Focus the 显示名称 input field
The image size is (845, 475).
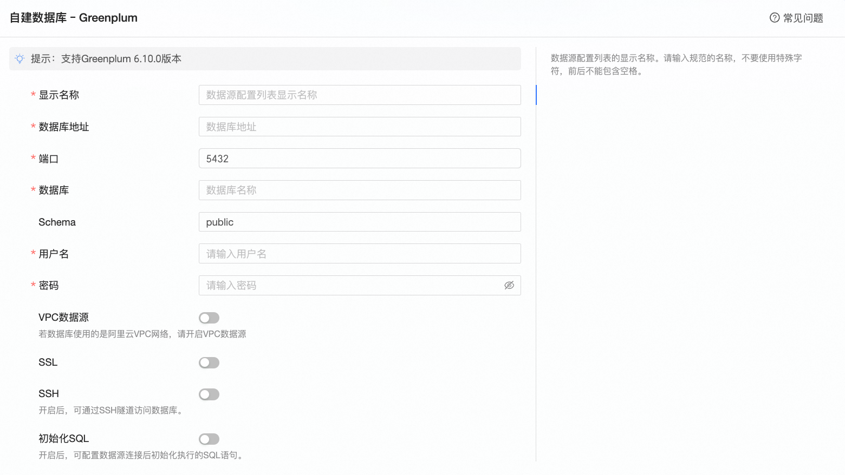[360, 95]
